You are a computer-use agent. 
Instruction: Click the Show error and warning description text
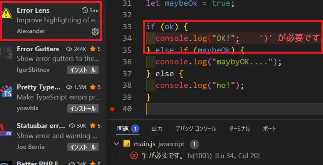coord(57,136)
